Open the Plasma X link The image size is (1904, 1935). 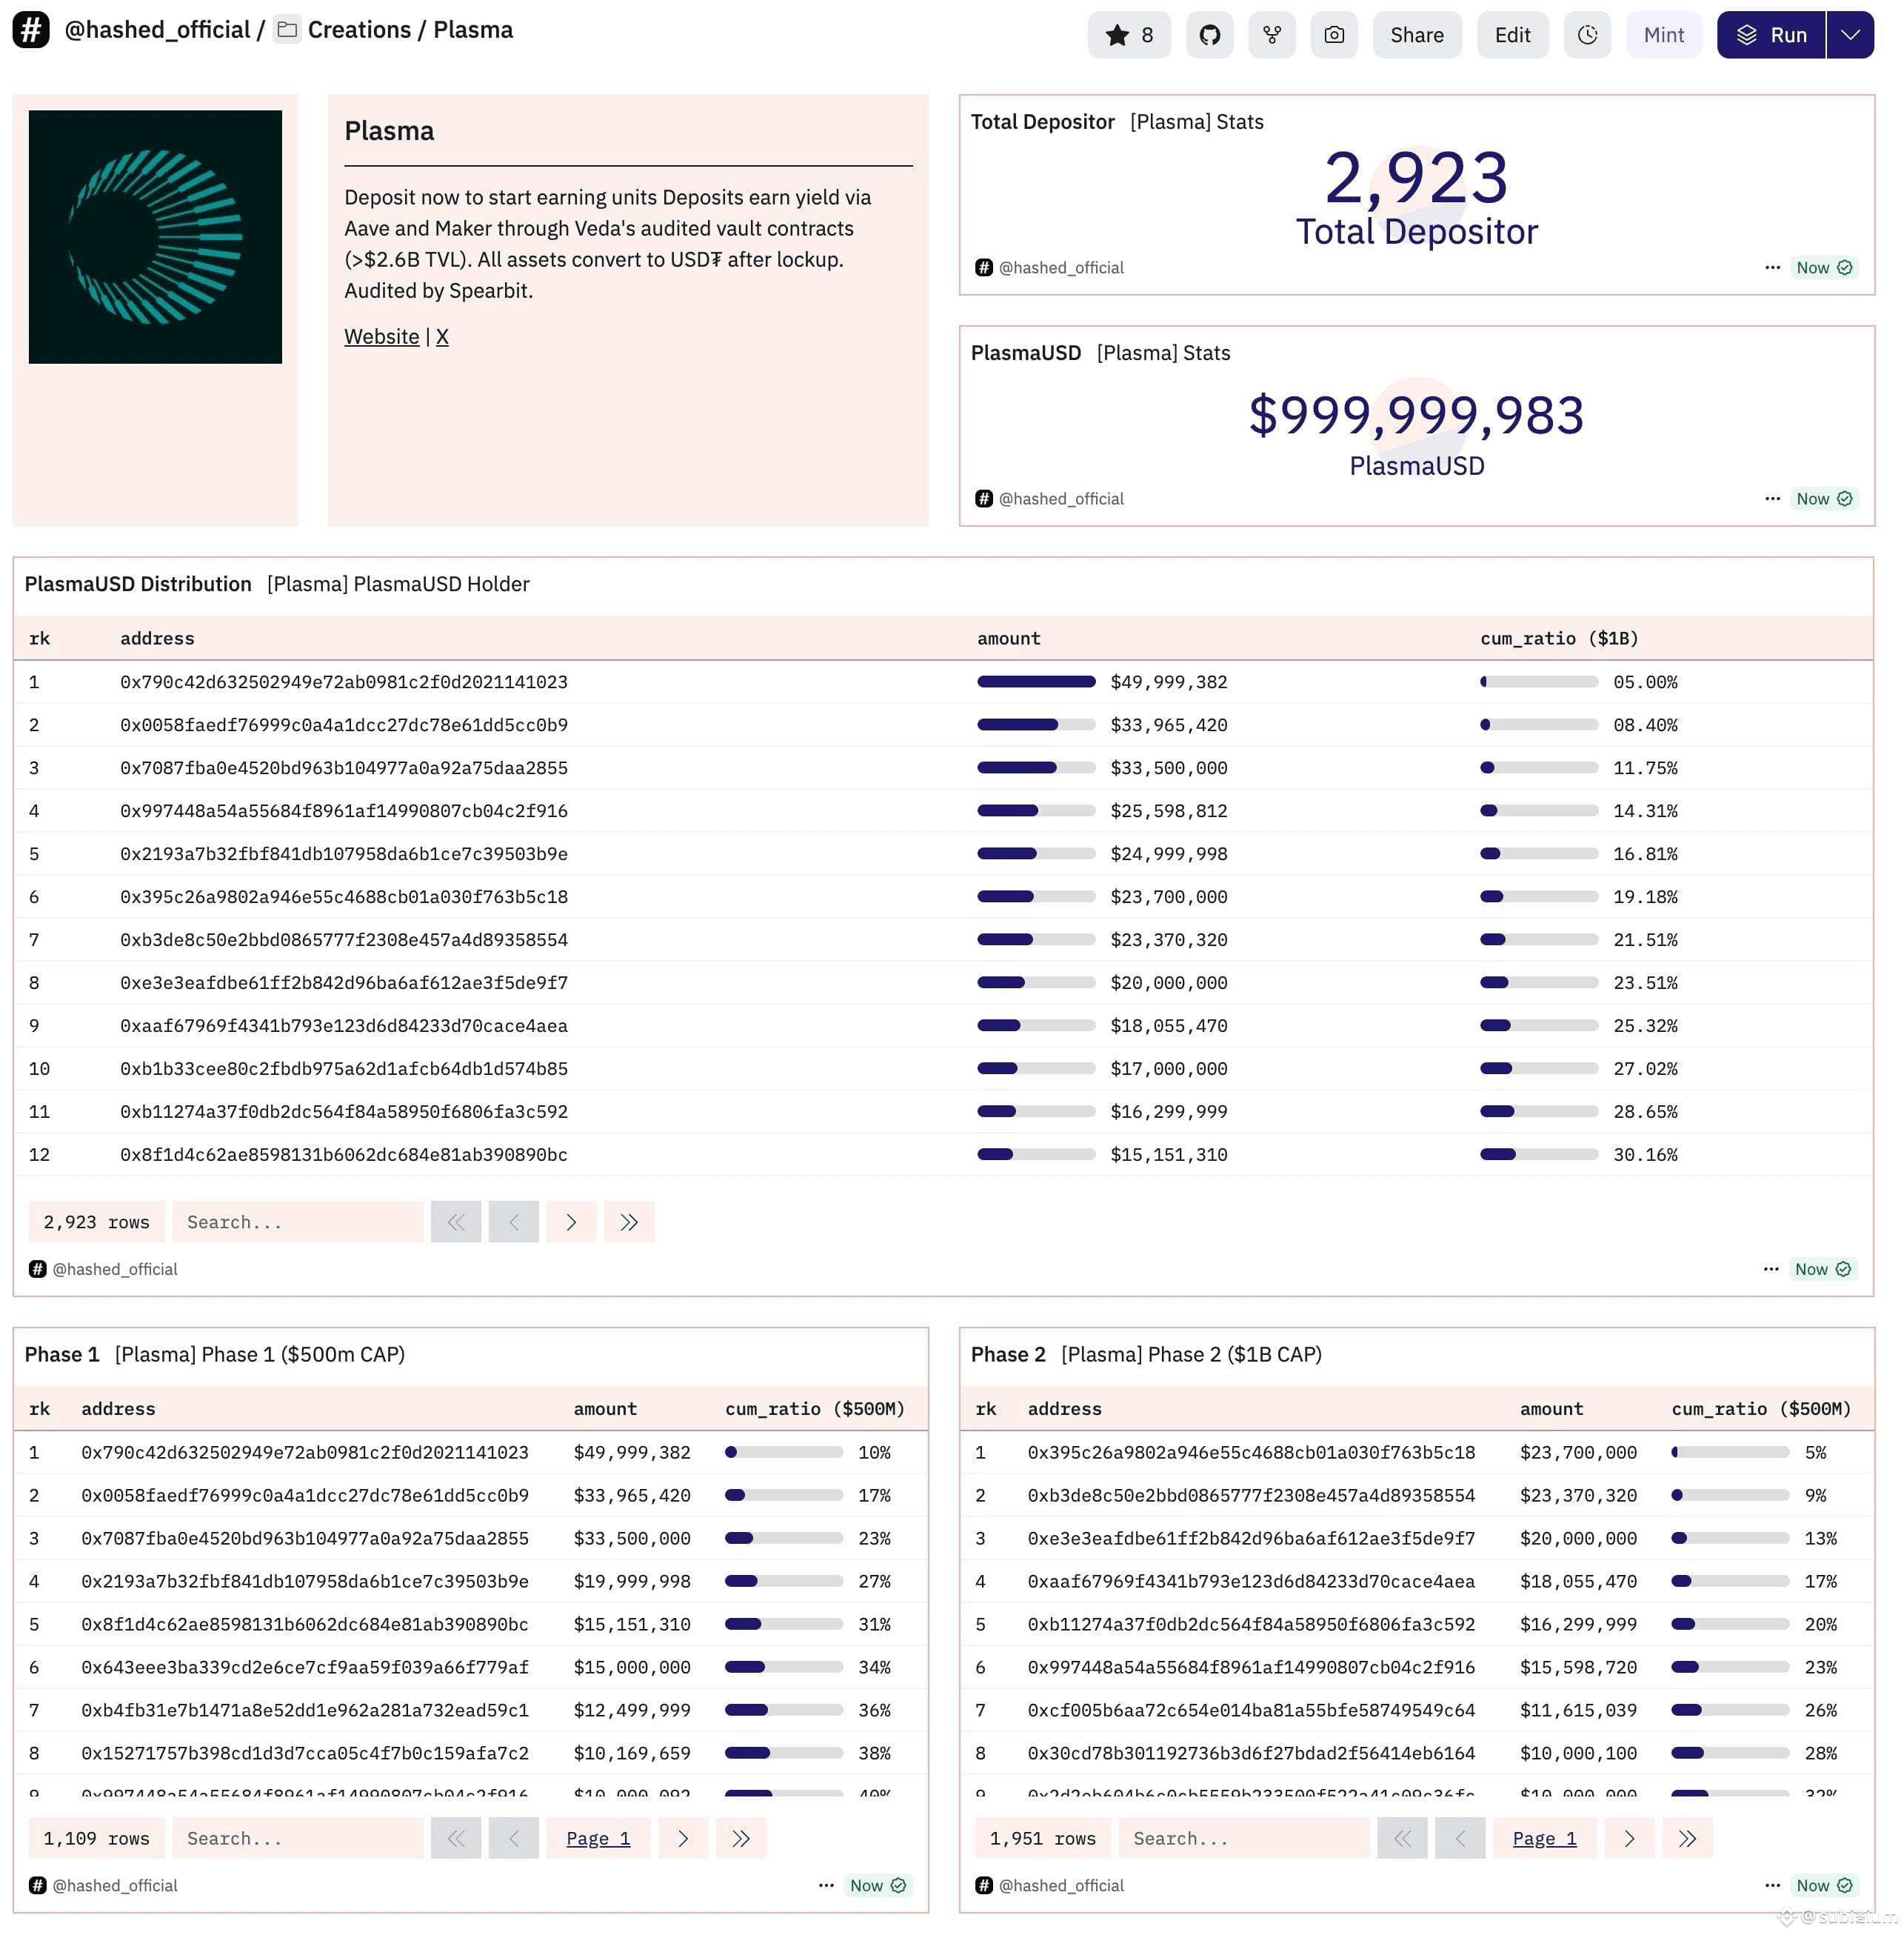tap(442, 336)
